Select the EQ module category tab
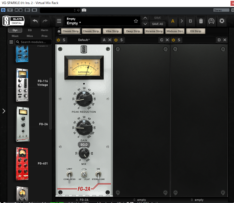This screenshot has height=203, width=234. pyautogui.click(x=30, y=30)
